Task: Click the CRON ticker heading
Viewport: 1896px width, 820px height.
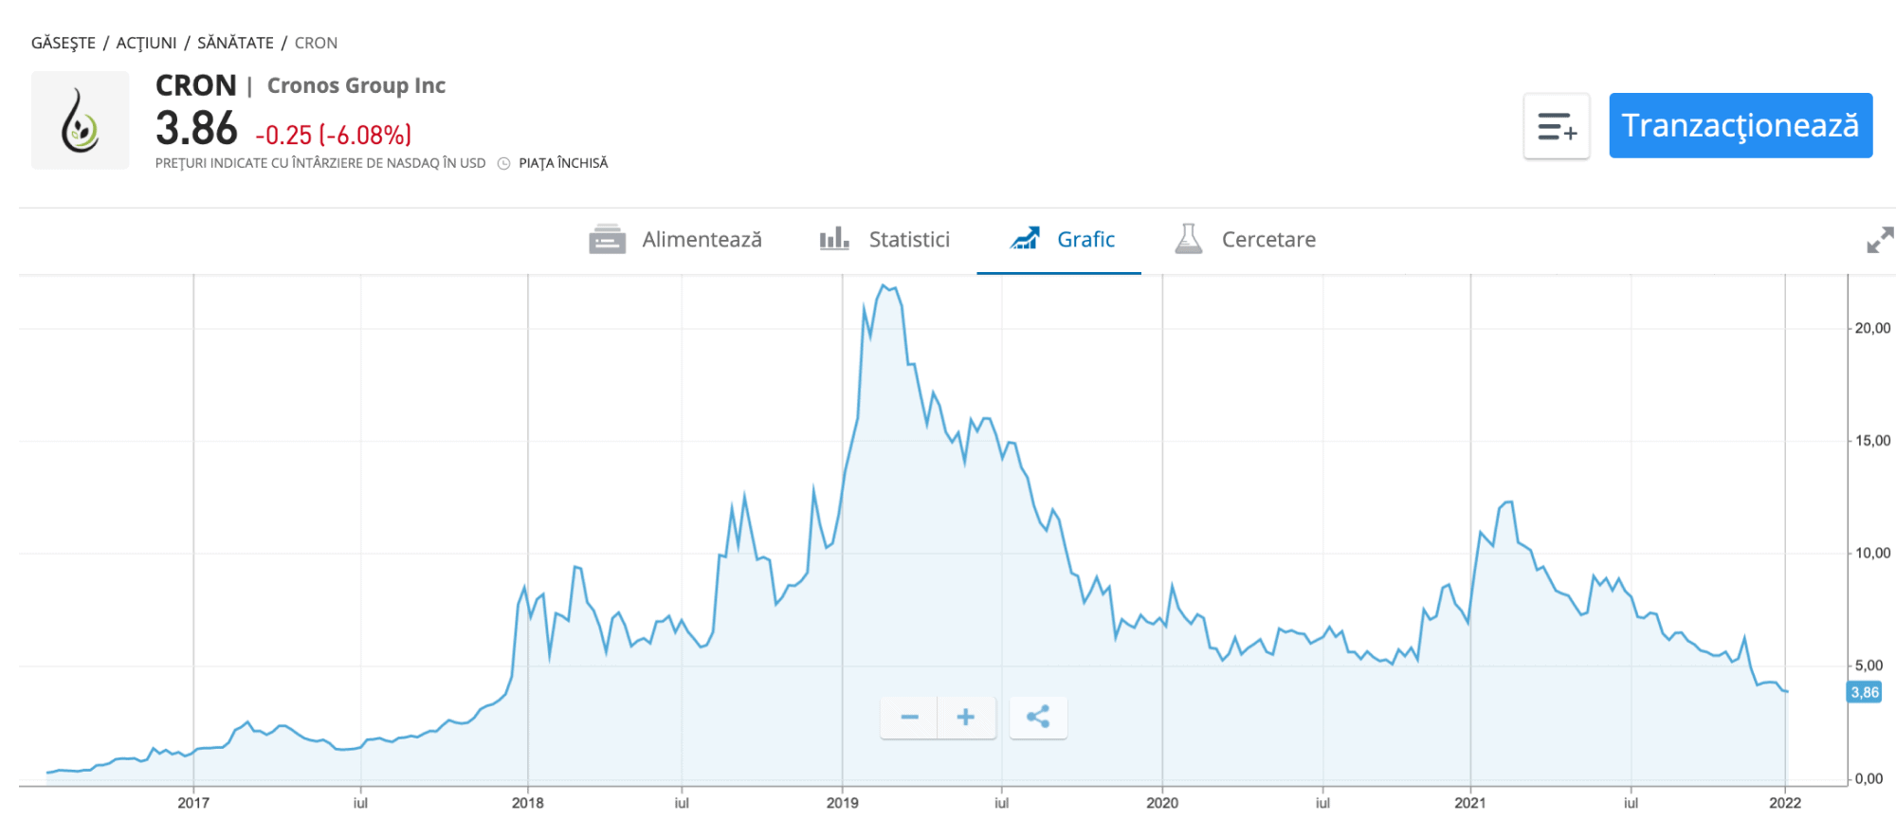Action: [x=196, y=85]
